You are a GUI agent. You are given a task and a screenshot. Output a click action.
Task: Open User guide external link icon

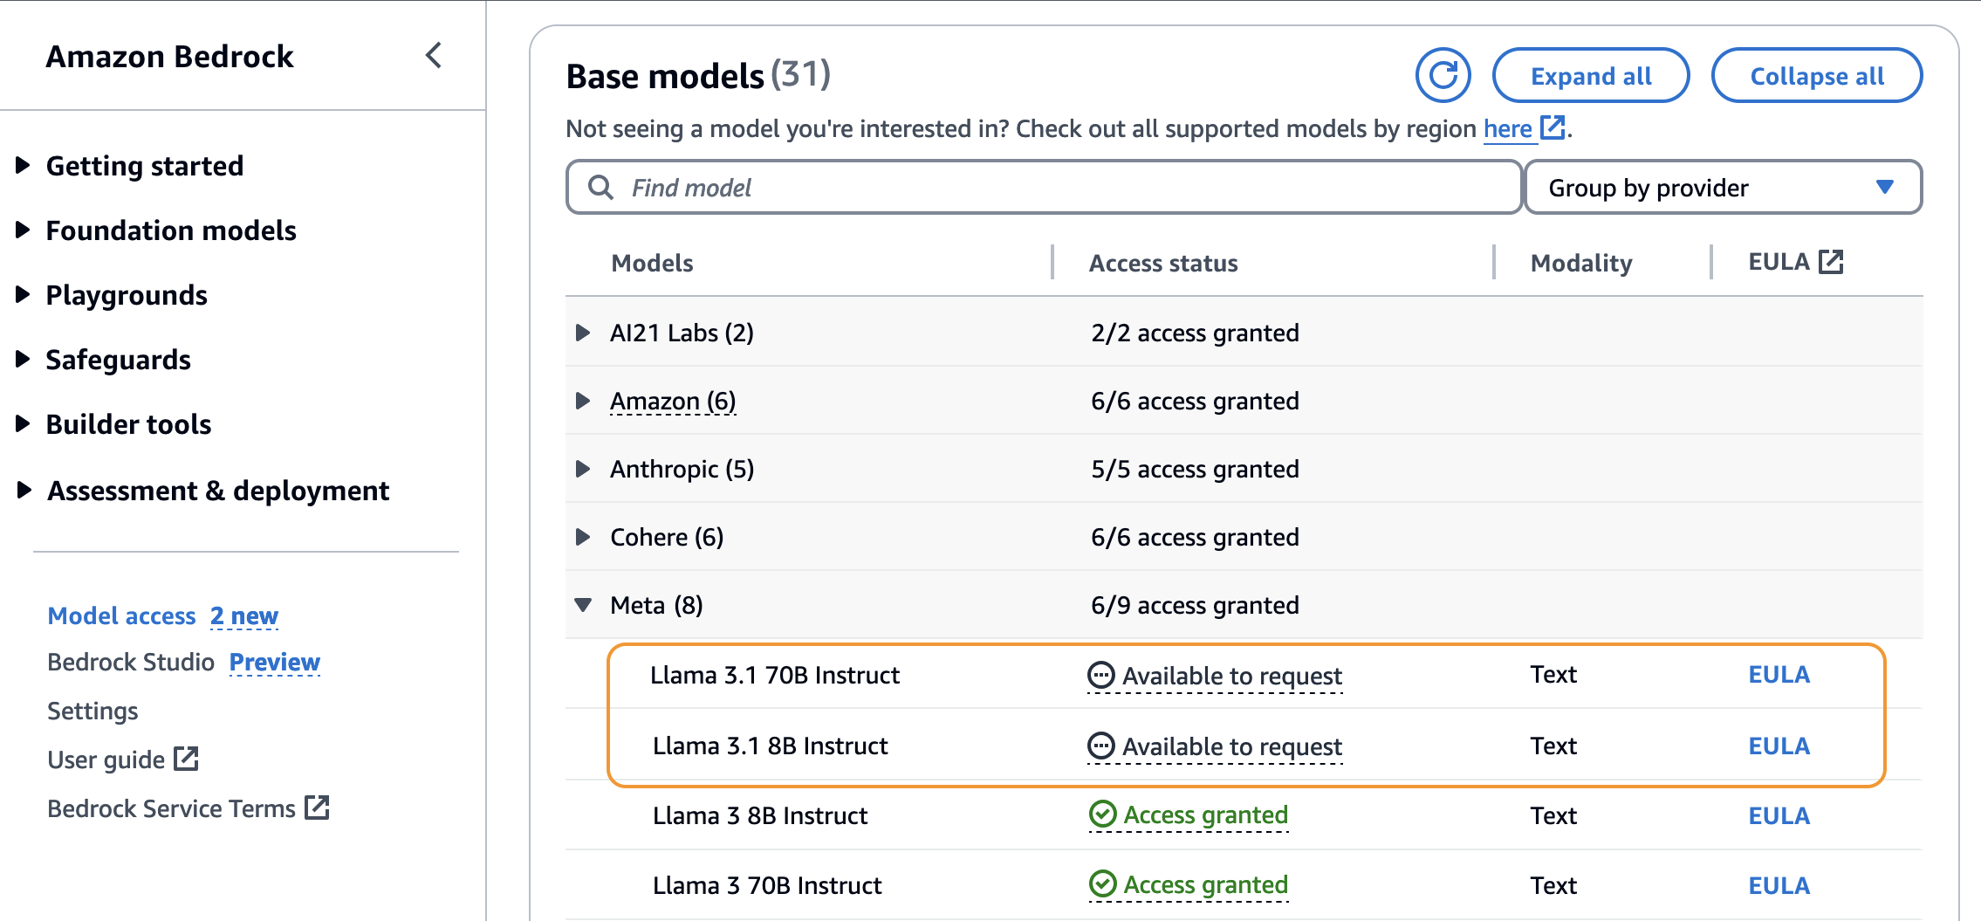tap(186, 759)
